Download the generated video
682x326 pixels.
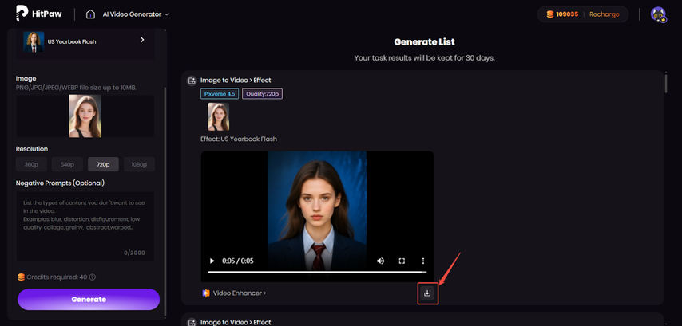tap(427, 293)
